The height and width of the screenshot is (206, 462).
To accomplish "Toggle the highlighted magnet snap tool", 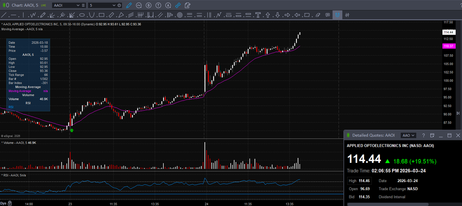I will click(337, 15).
